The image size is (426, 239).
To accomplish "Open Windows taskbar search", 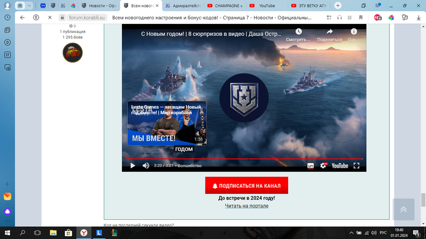I will [22, 233].
